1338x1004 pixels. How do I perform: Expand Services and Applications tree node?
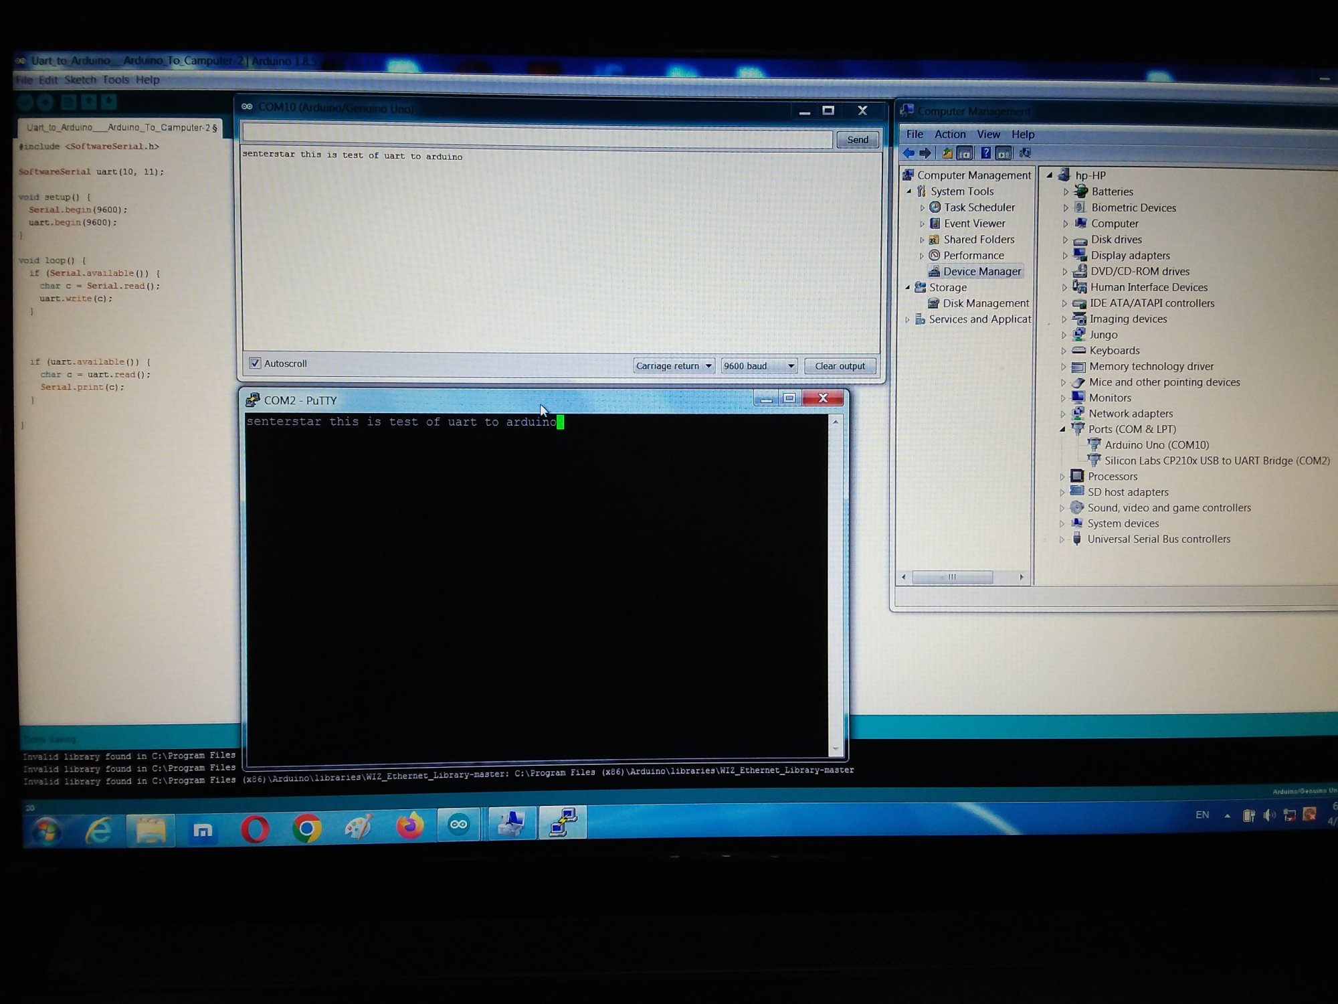pos(907,319)
